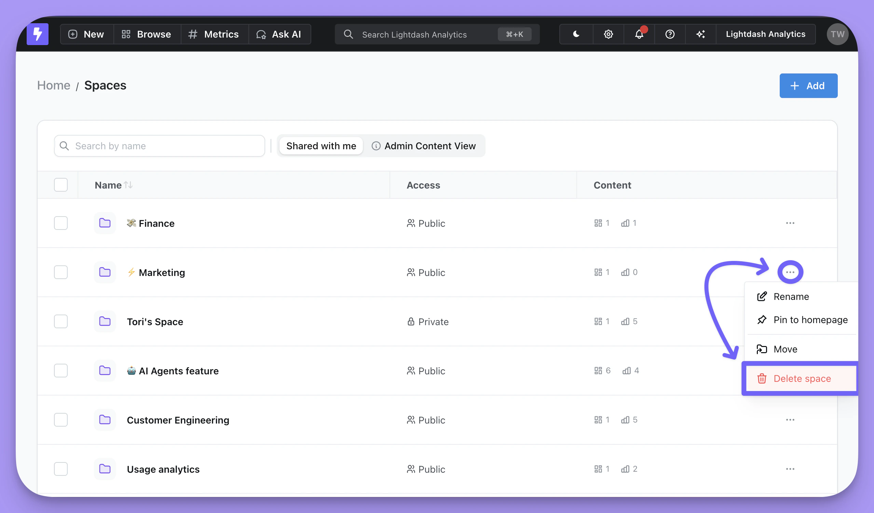
Task: Open the notifications bell
Action: [x=639, y=34]
